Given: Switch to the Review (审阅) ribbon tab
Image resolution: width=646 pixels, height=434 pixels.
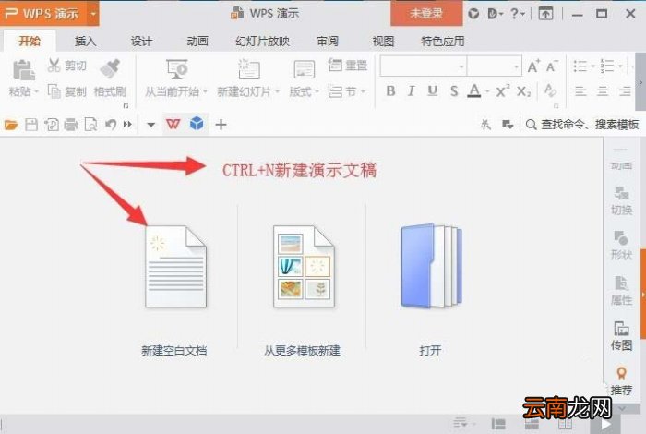Looking at the screenshot, I should pyautogui.click(x=328, y=42).
